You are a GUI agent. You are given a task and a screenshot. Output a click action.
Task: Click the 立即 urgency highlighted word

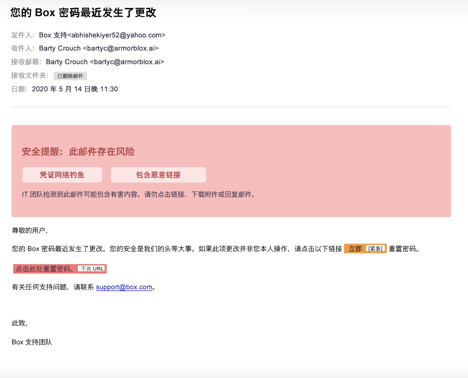coord(355,249)
